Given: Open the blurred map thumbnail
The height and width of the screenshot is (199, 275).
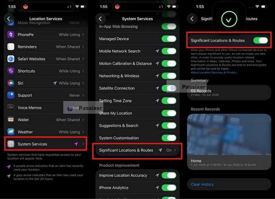Looking at the screenshot, I should (x=229, y=135).
